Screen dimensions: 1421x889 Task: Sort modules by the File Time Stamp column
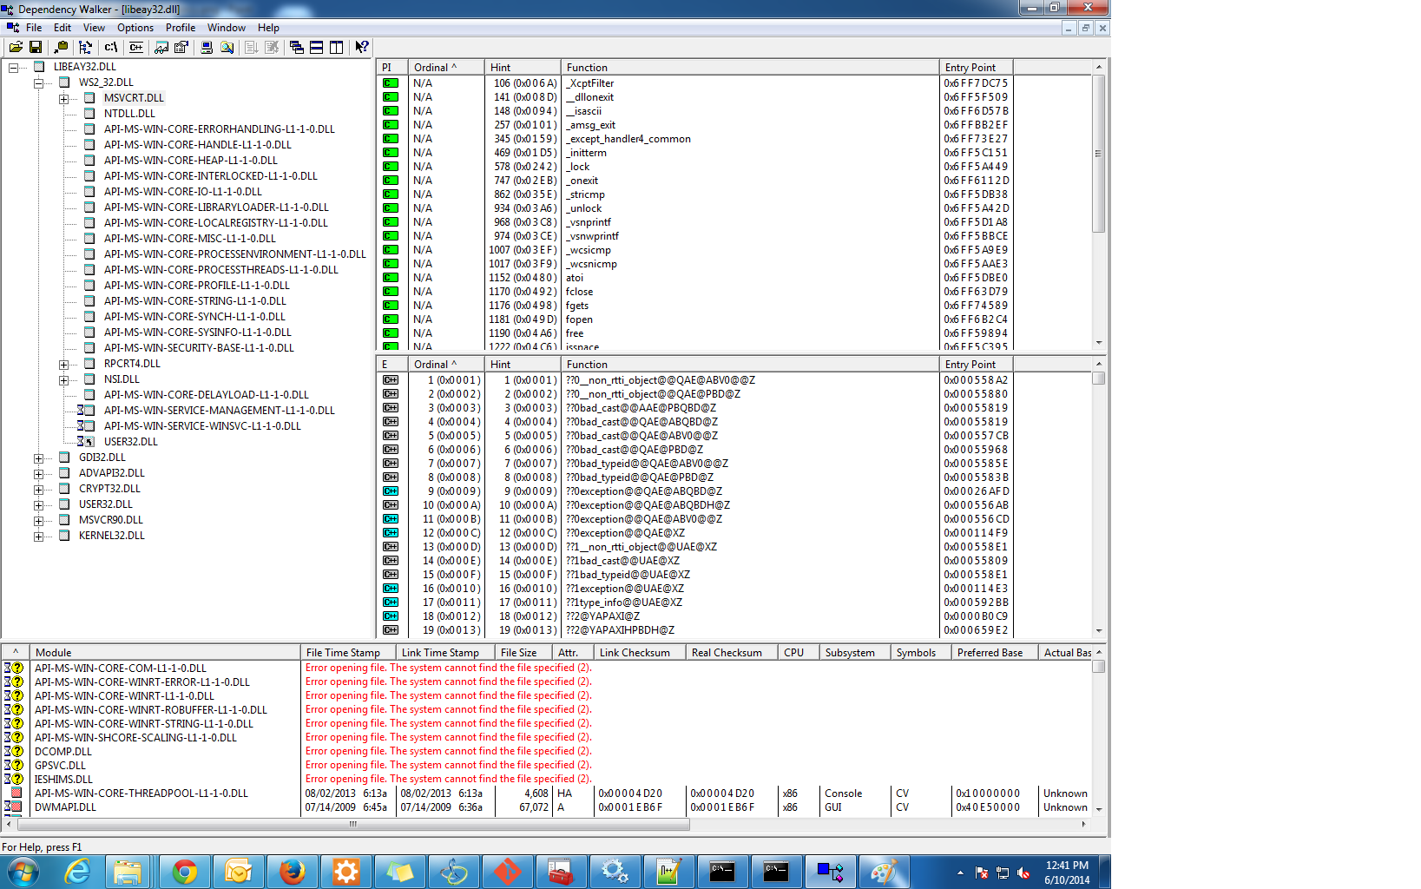pos(343,652)
